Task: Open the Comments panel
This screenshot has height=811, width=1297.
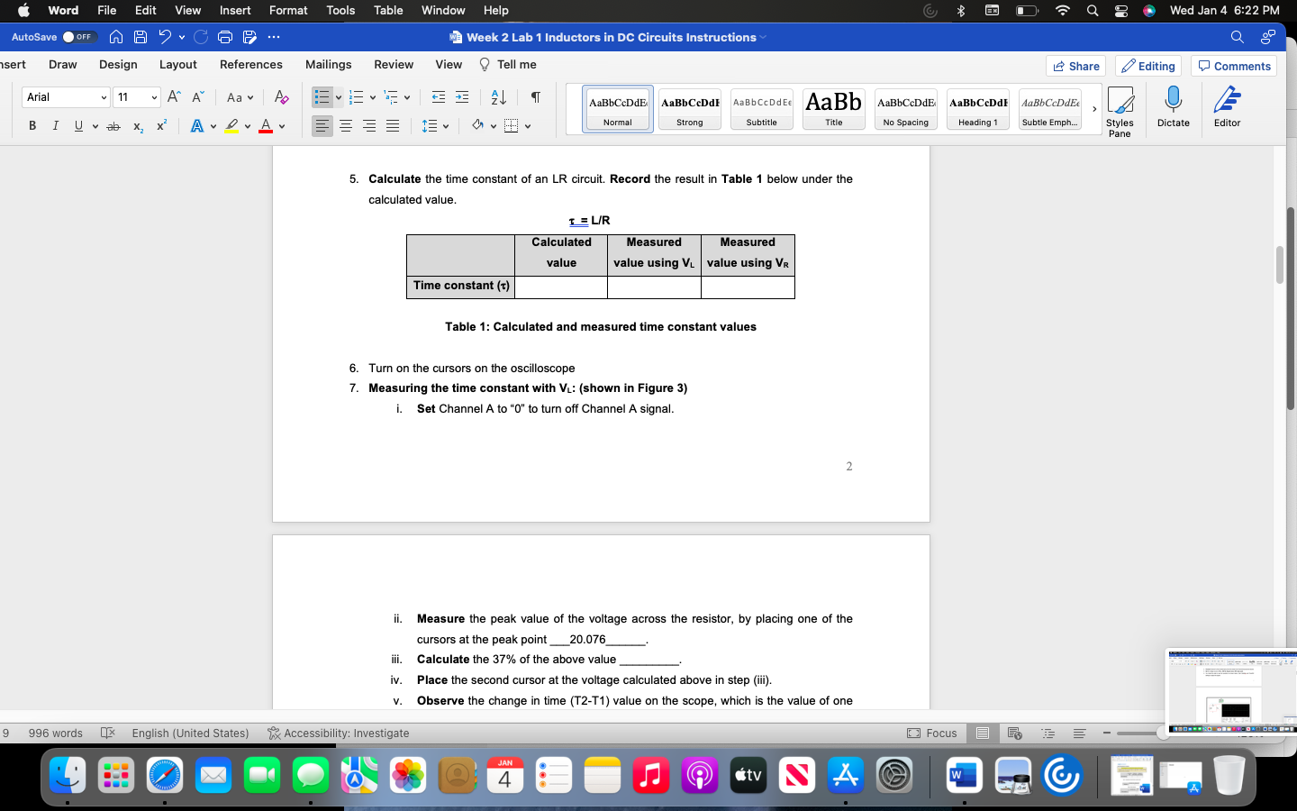Action: click(1234, 66)
